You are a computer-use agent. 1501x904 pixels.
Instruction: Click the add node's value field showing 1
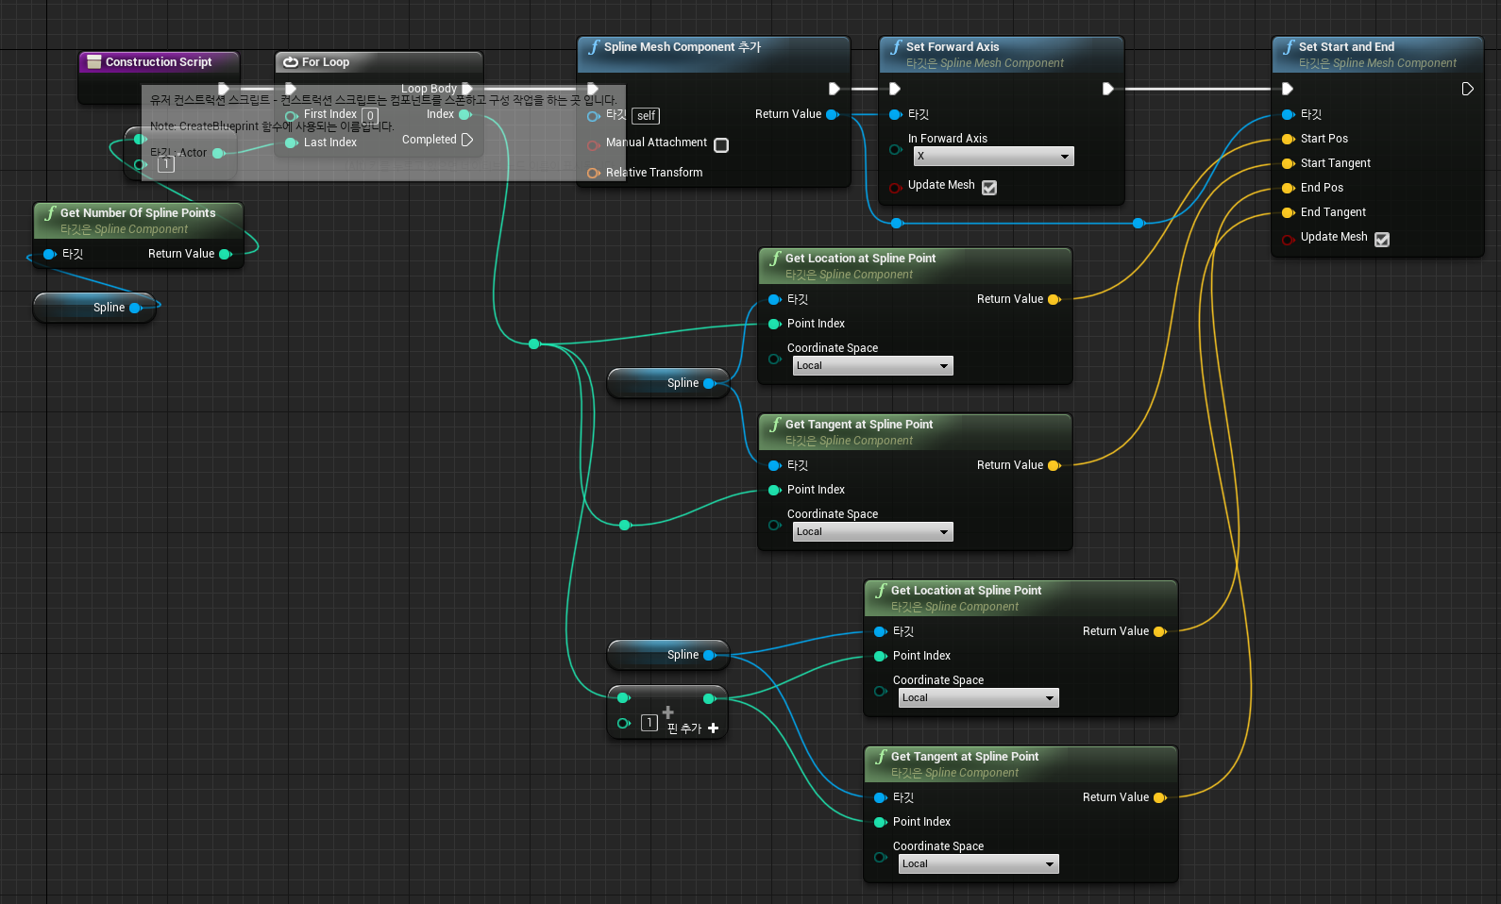(x=649, y=723)
